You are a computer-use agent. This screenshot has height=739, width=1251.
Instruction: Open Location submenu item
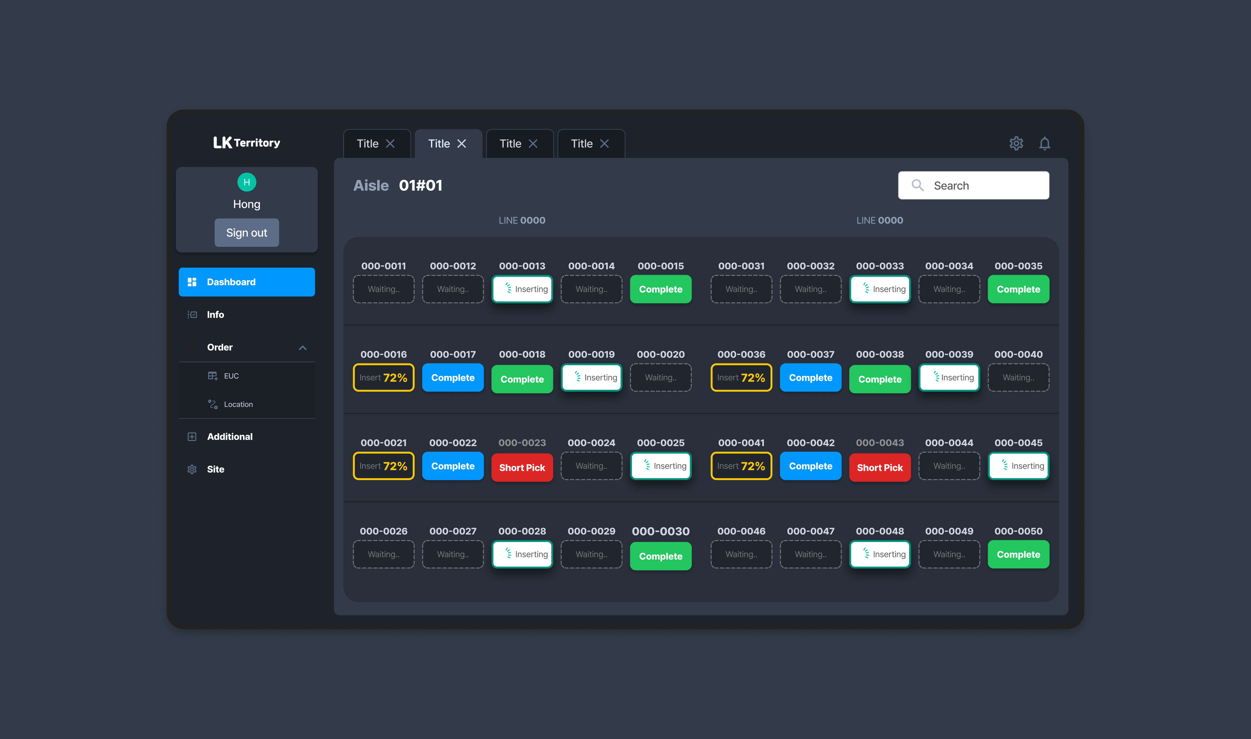point(247,404)
